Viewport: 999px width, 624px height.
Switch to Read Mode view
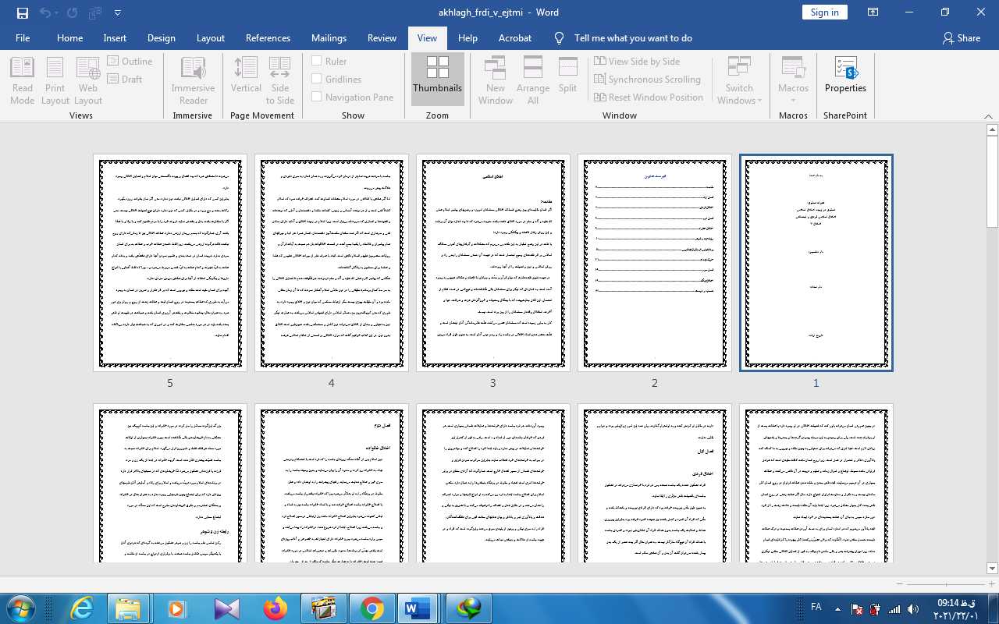23,80
